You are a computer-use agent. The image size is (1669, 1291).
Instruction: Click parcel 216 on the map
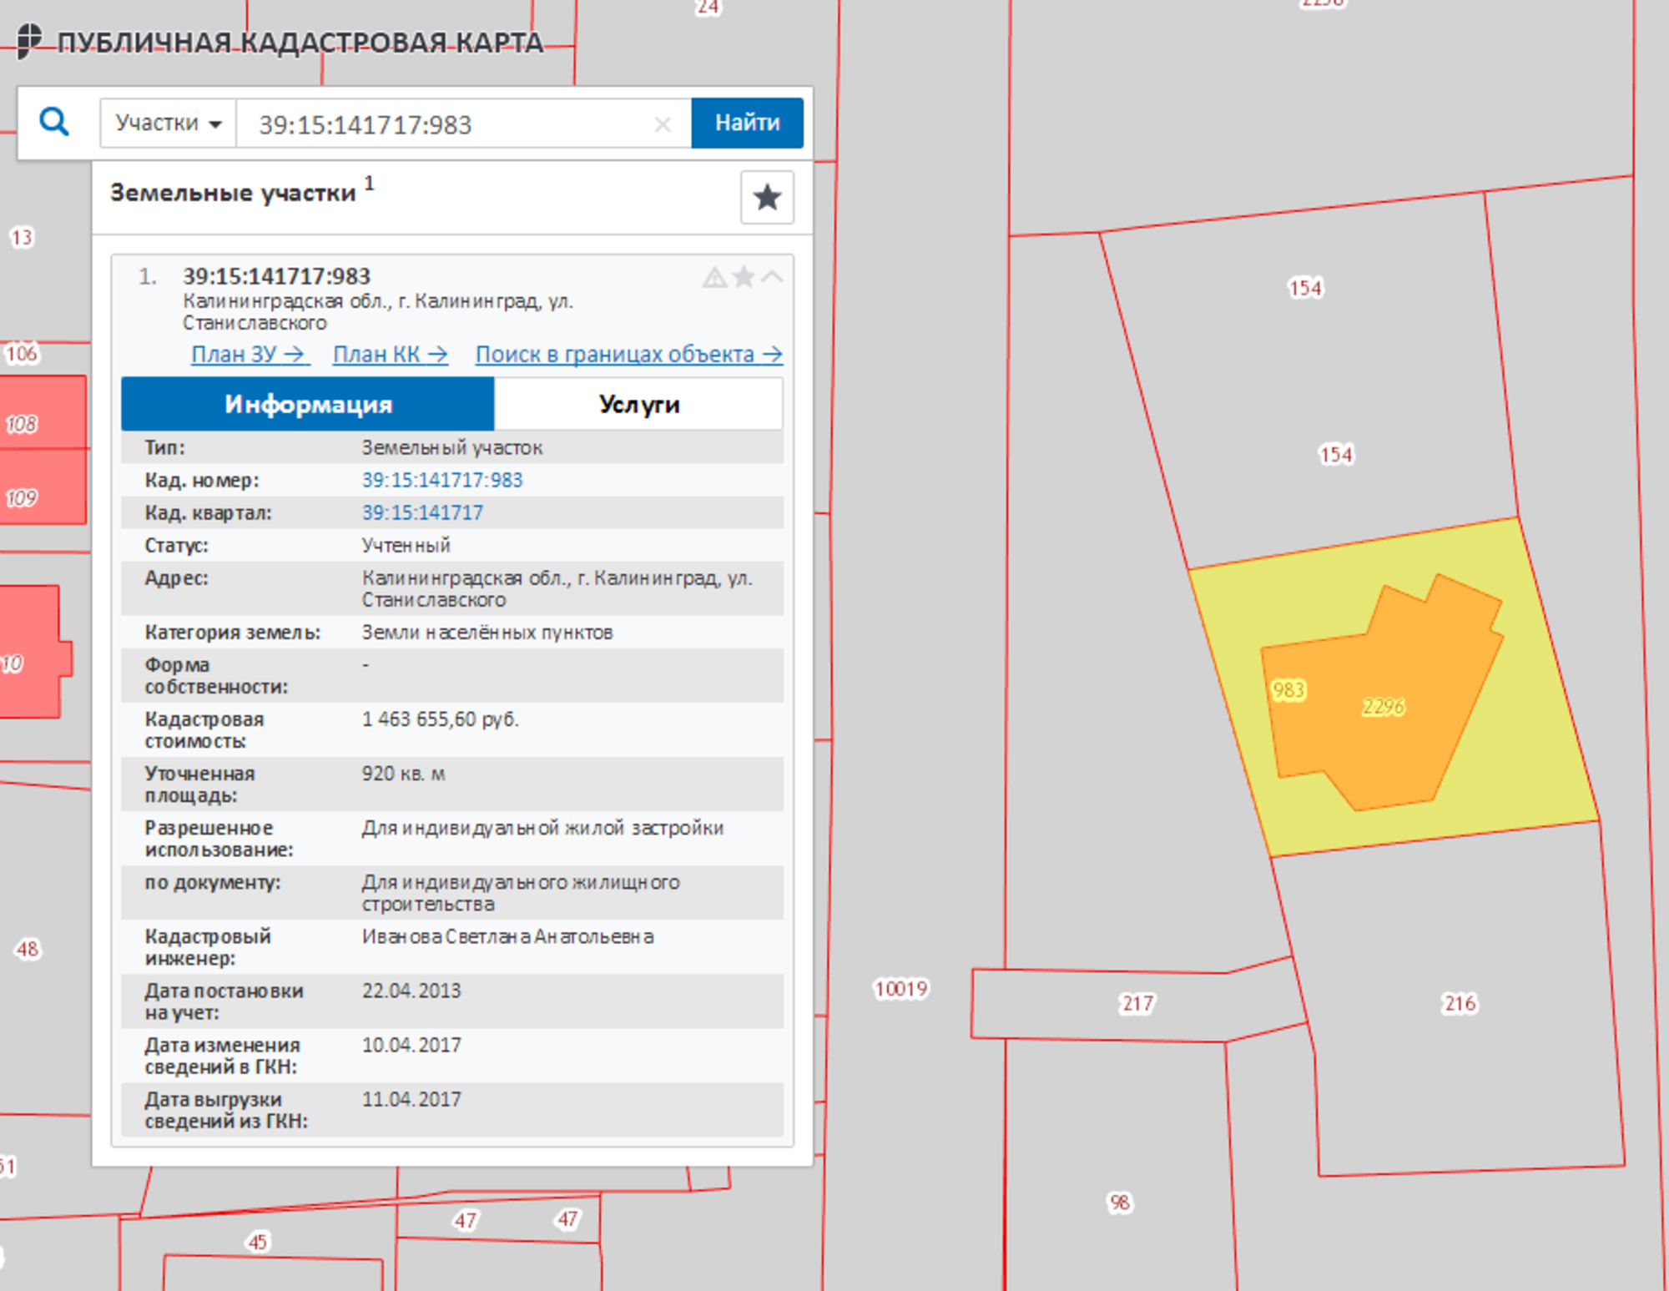(x=1459, y=1003)
